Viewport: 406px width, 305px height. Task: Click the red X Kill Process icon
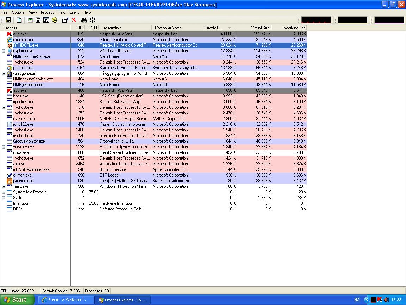(x=74, y=20)
